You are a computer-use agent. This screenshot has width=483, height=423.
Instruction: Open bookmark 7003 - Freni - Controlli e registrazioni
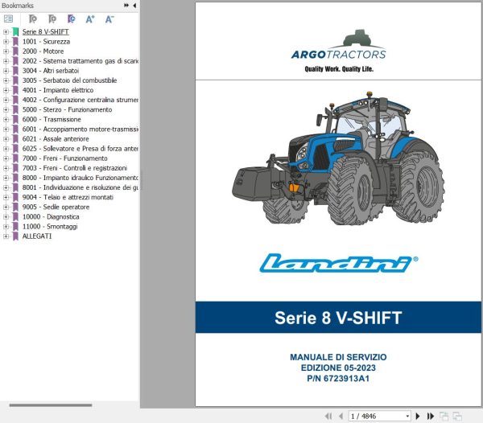[75, 168]
